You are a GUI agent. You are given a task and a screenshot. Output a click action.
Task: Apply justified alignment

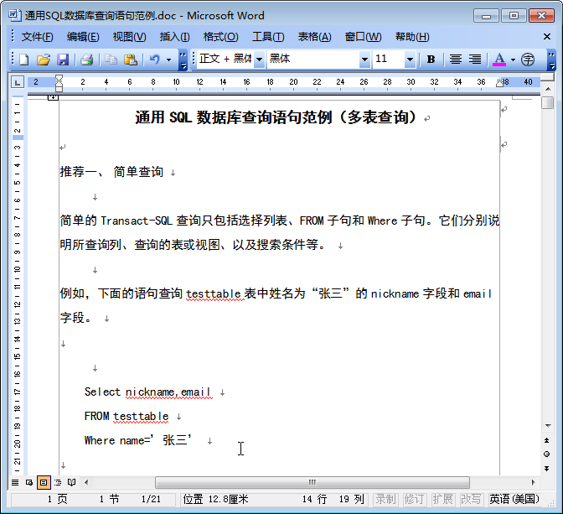(x=456, y=60)
